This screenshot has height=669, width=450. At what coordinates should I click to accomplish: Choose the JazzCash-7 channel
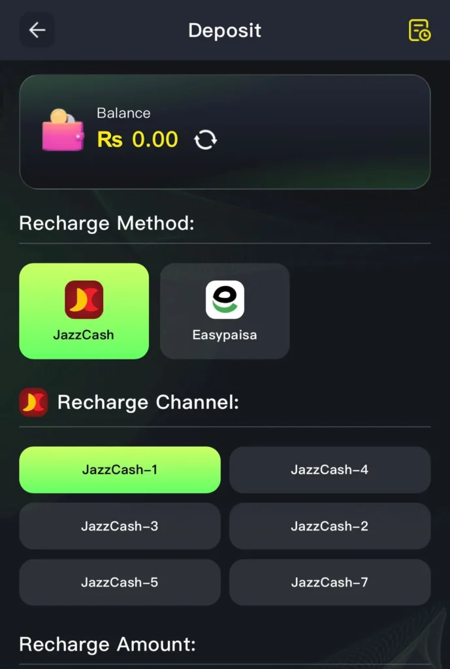pos(330,582)
